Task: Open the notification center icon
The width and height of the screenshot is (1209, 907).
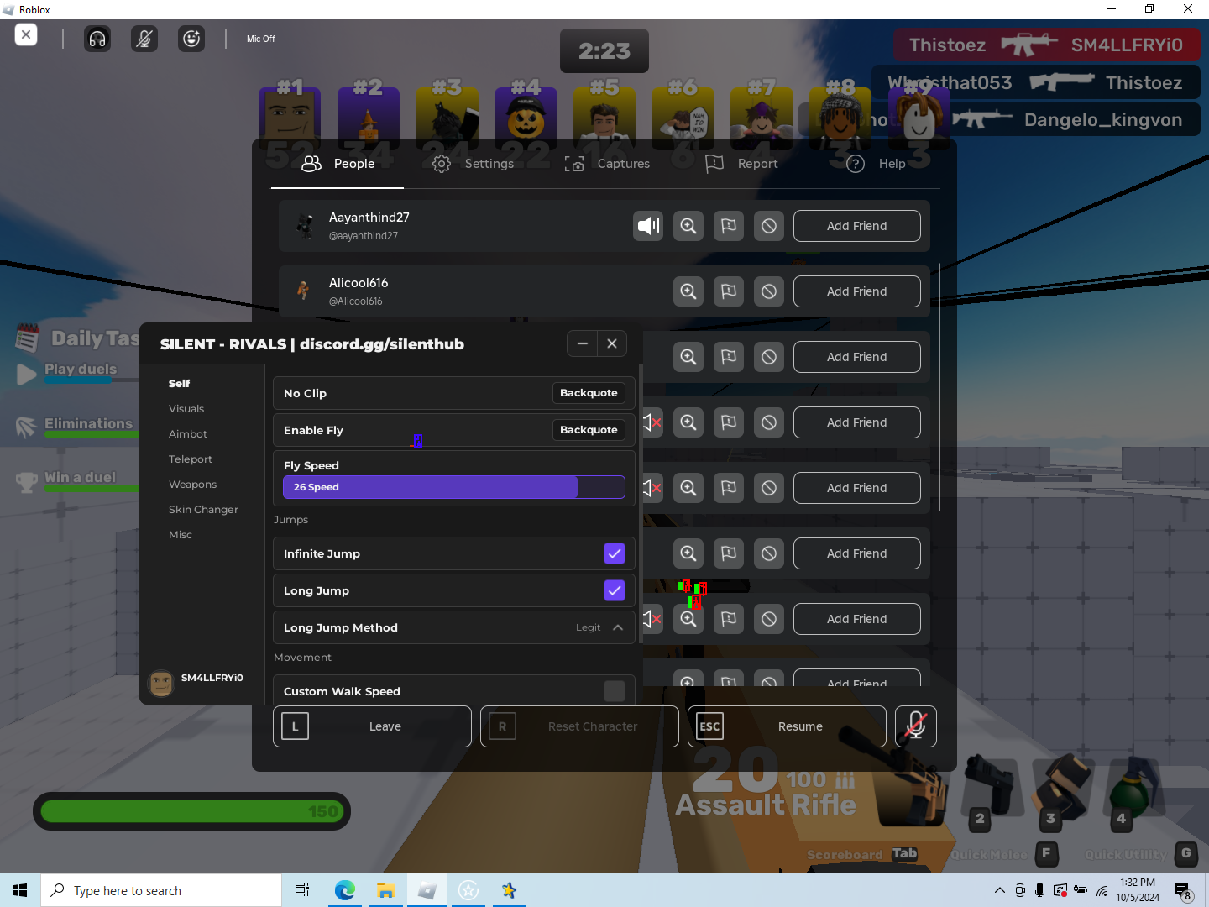Action: pos(1182,891)
